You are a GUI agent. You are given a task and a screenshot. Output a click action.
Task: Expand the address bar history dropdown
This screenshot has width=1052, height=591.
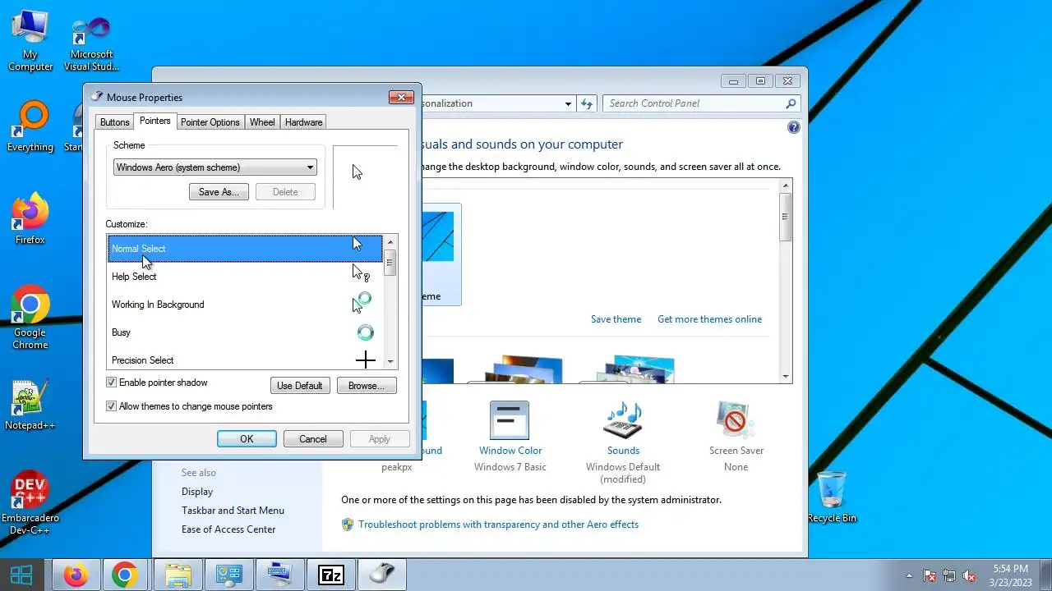pyautogui.click(x=568, y=103)
